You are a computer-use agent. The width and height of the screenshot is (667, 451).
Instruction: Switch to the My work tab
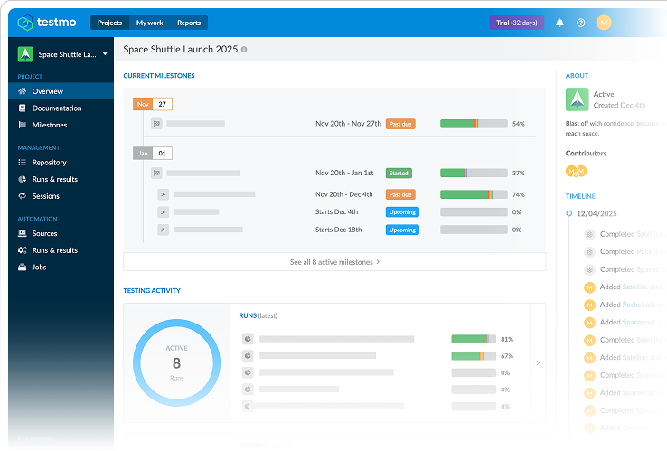click(x=149, y=23)
